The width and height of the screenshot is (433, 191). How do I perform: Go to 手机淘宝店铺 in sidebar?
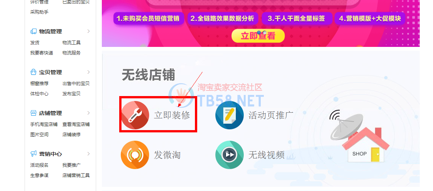pyautogui.click(x=44, y=124)
